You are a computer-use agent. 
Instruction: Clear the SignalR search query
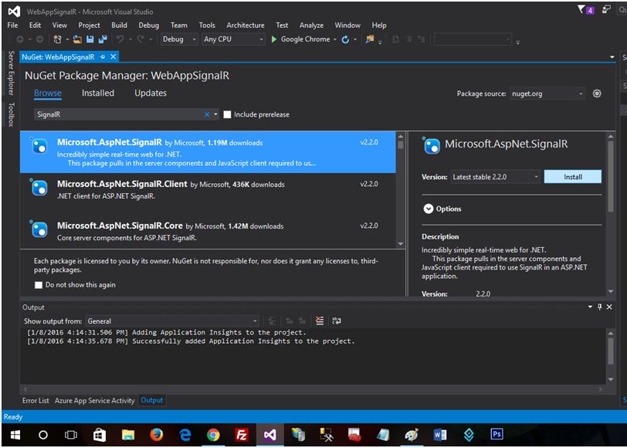pos(205,113)
